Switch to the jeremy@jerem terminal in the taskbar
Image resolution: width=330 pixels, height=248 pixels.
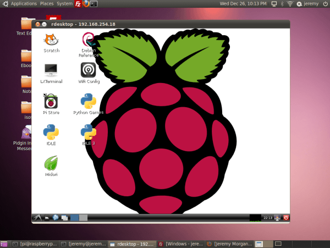(x=84, y=244)
